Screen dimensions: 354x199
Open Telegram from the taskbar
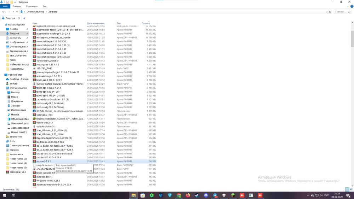pos(215,195)
